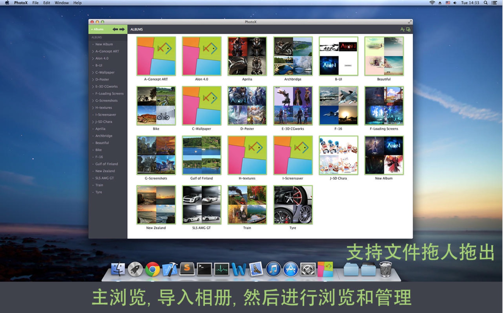Toggle PhotoX fullscreen with the corner arrows icon
This screenshot has height=313, width=503.
coord(410,22)
